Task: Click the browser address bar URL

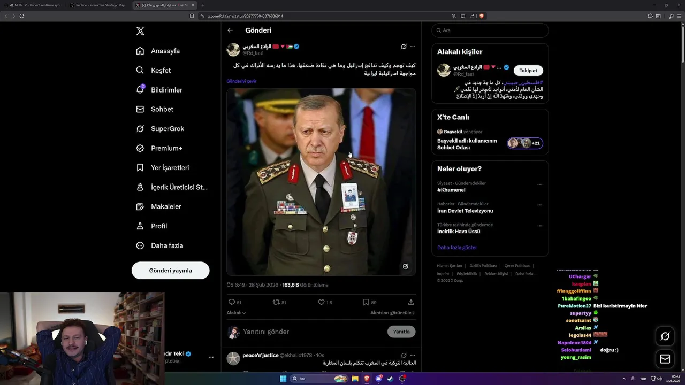Action: pyautogui.click(x=246, y=16)
